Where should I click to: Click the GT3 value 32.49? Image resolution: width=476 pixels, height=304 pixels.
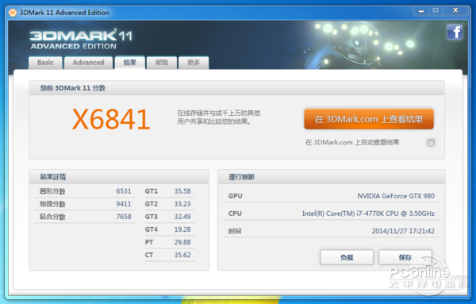point(182,217)
